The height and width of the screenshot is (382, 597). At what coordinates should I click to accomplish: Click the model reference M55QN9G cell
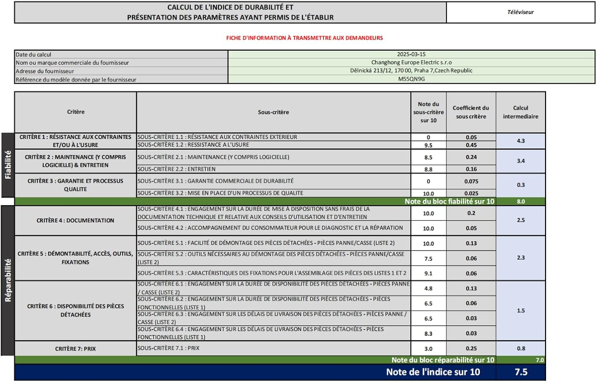pos(411,79)
